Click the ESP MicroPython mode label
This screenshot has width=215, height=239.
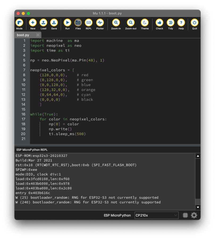117,215
